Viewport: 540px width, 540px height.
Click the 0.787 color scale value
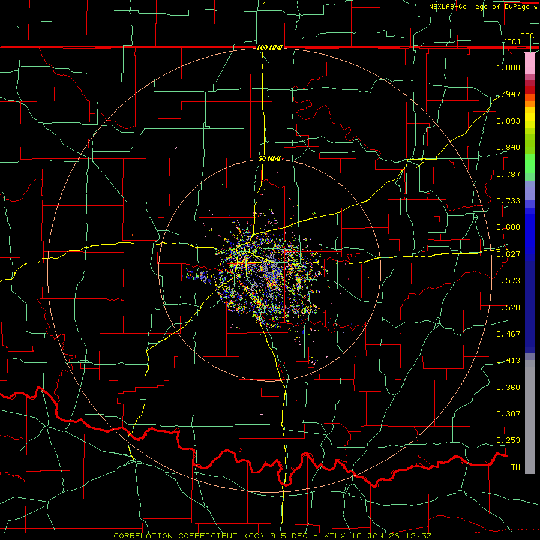click(508, 174)
